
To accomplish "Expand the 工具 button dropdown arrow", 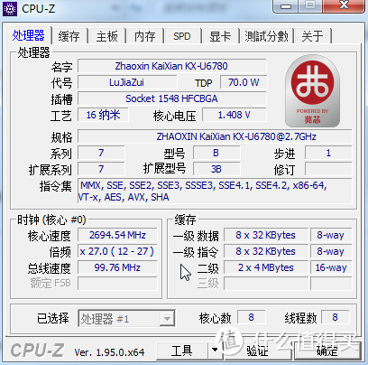I will (x=215, y=351).
